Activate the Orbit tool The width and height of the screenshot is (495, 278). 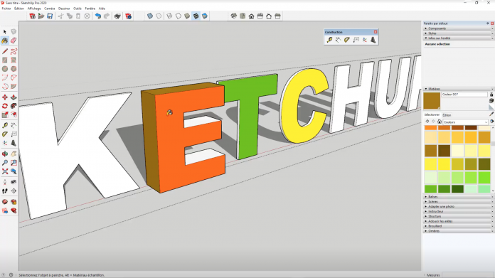[5, 154]
